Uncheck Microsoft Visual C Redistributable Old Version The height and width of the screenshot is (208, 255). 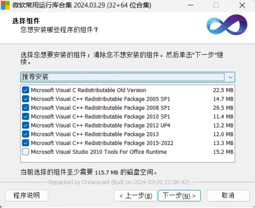coord(26,90)
